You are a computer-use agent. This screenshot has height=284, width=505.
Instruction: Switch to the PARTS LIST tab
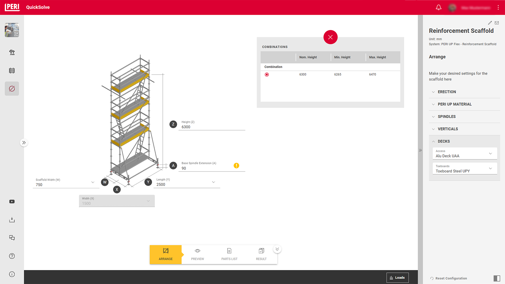click(229, 254)
